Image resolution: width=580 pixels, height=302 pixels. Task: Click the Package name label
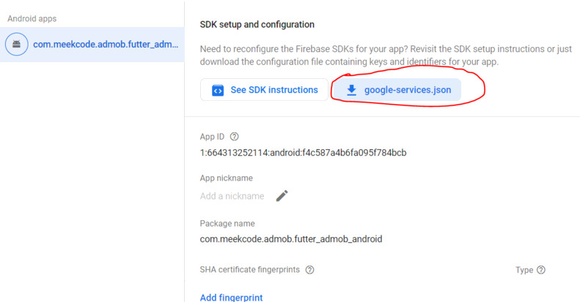(227, 224)
